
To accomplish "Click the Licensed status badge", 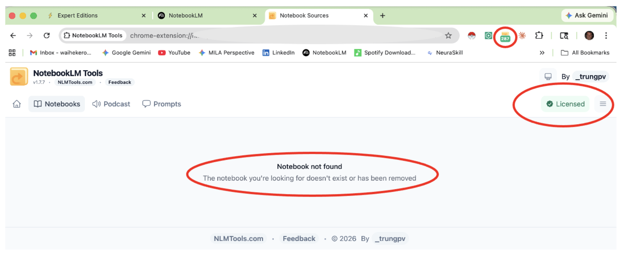I will click(x=565, y=104).
